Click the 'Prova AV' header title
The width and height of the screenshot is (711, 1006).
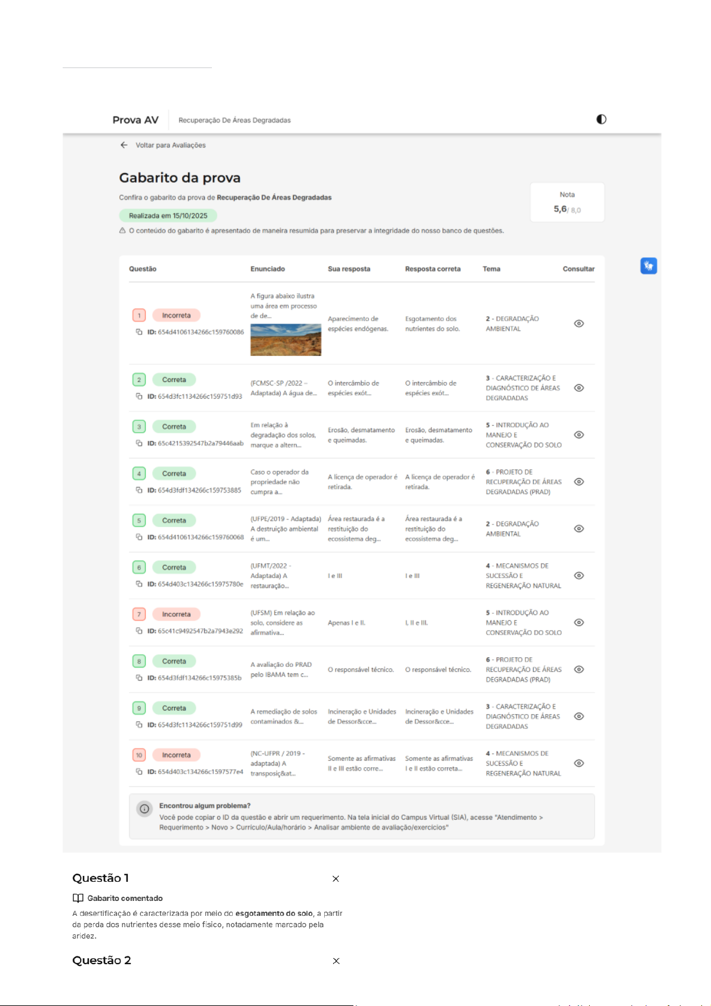tap(136, 120)
